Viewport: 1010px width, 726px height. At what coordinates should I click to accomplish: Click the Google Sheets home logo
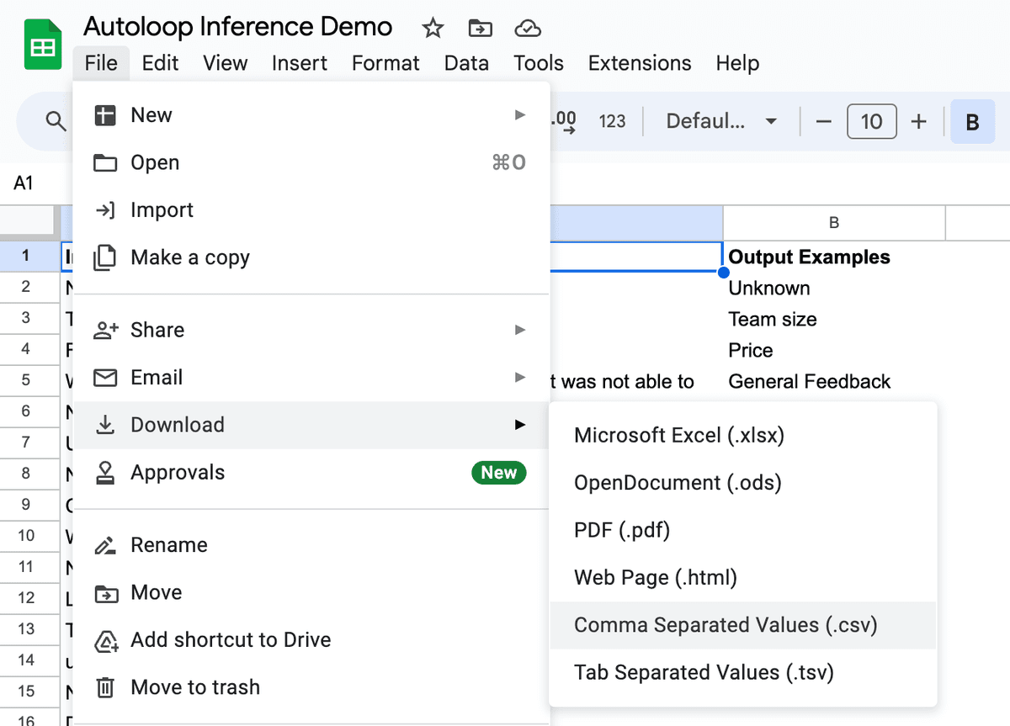tap(42, 46)
